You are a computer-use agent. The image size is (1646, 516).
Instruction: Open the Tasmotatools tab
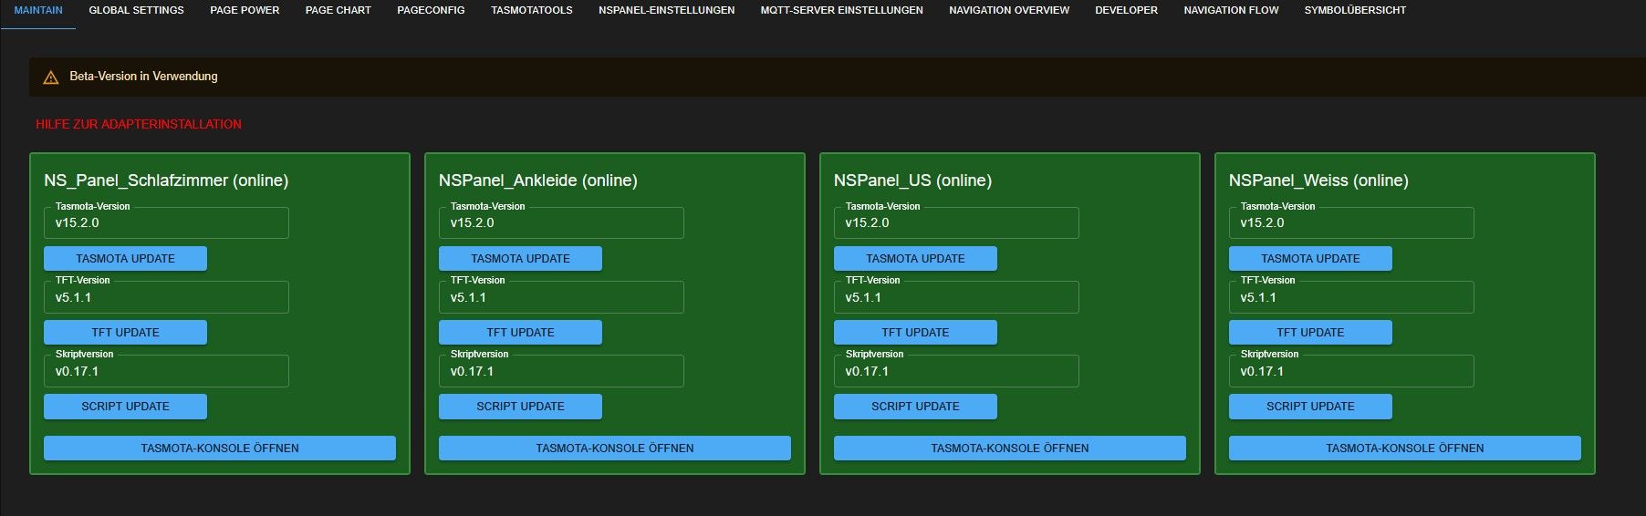click(532, 10)
